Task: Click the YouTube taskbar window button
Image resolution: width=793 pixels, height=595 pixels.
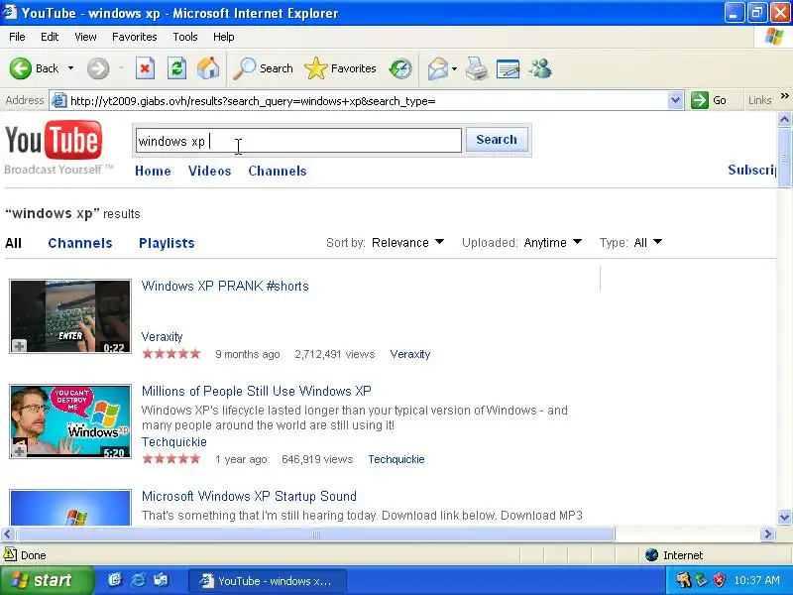Action: pyautogui.click(x=268, y=581)
